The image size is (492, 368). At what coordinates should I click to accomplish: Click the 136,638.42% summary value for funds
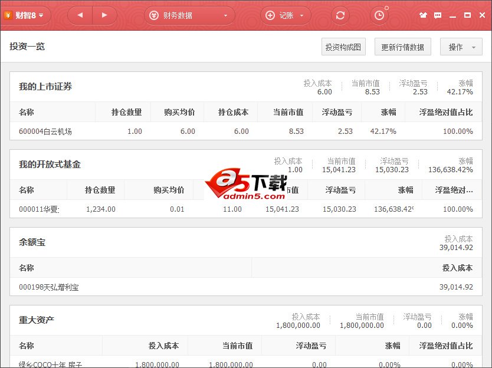point(451,170)
